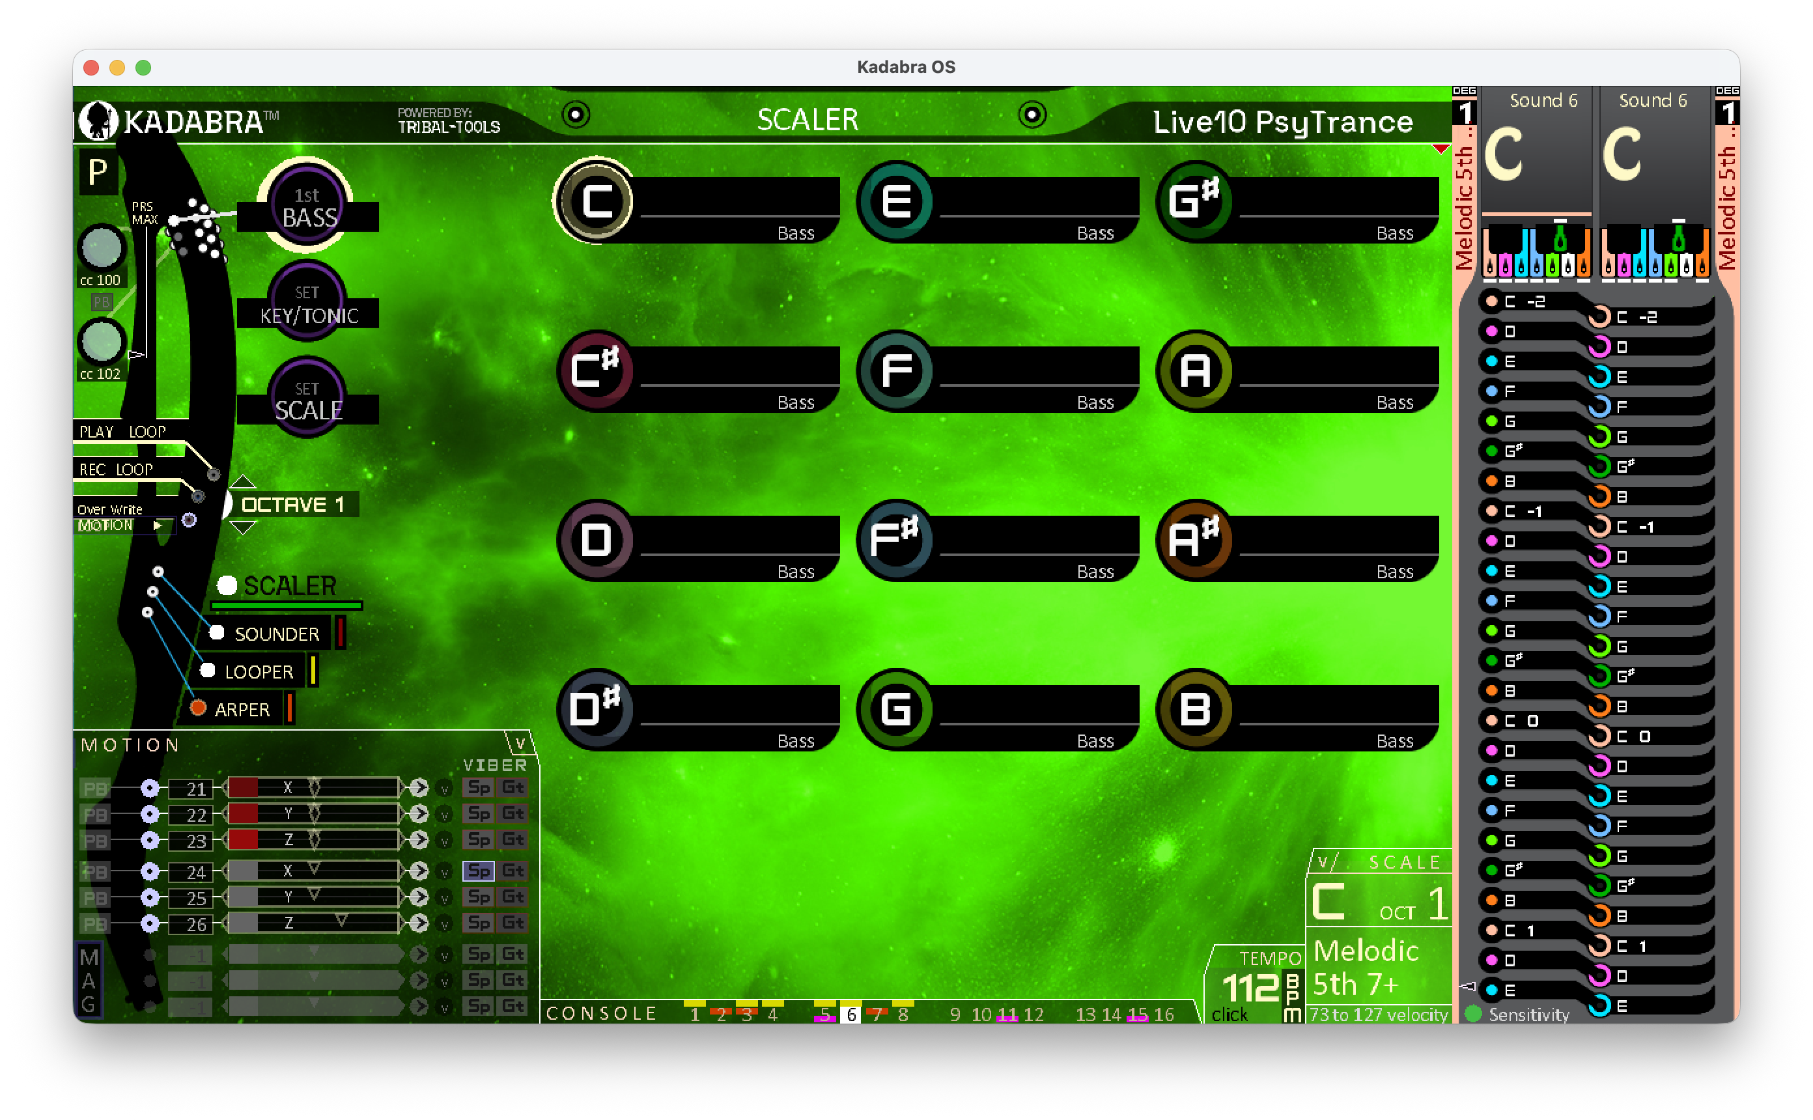Click the target icon left of SCALER title
The width and height of the screenshot is (1813, 1120).
pos(576,115)
